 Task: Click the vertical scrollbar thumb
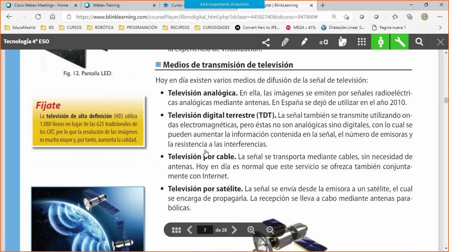(446, 100)
